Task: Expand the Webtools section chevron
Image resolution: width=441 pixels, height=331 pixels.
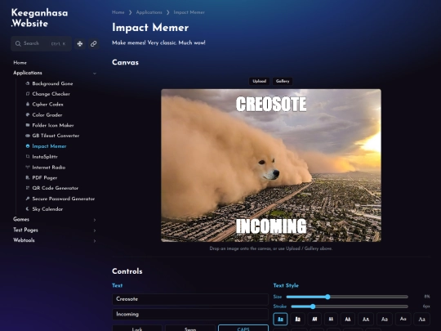Action: coord(95,240)
